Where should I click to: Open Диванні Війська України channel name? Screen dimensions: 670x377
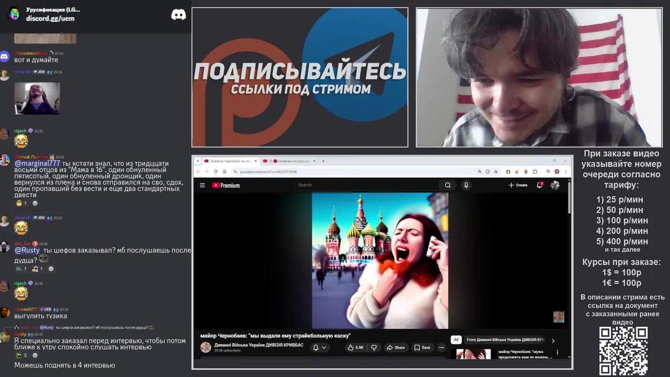click(x=259, y=345)
